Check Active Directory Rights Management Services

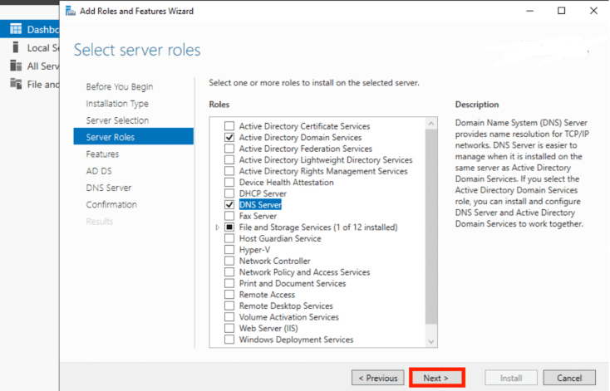229,171
